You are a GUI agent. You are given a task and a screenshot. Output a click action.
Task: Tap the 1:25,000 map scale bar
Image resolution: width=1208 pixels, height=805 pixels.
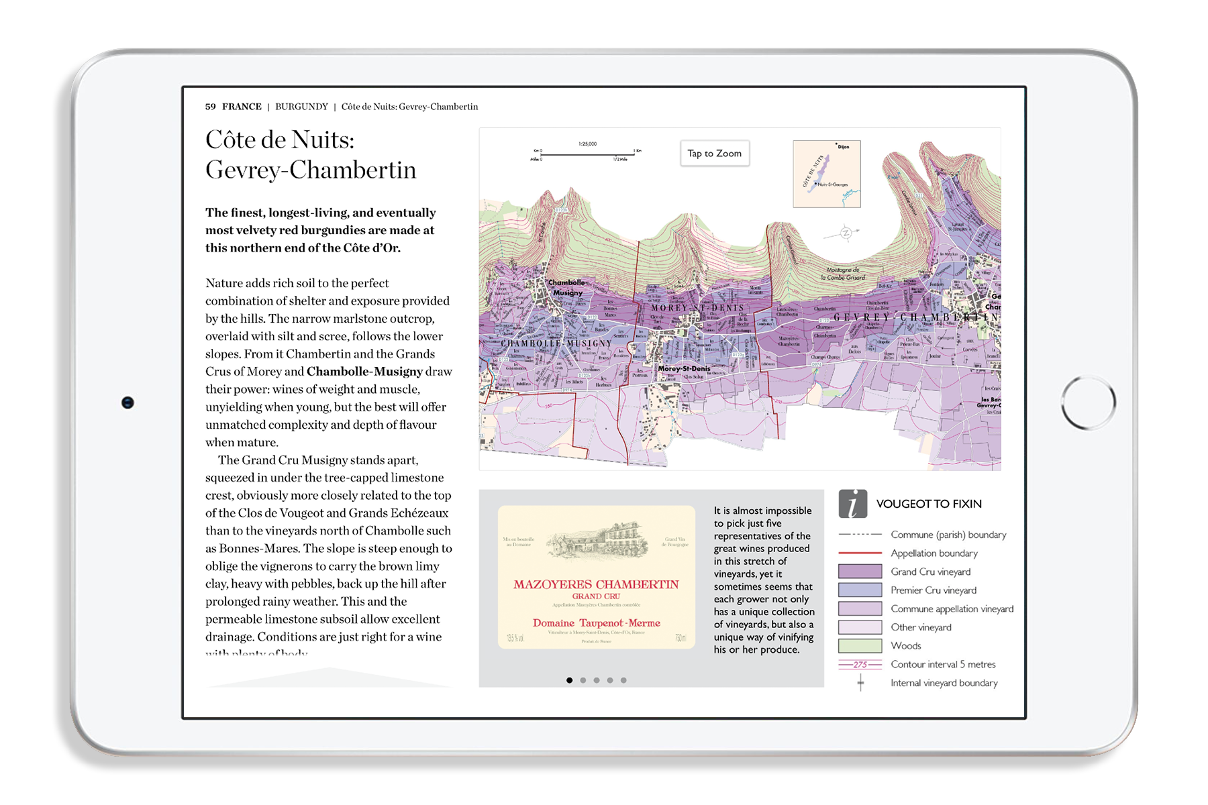pyautogui.click(x=586, y=152)
